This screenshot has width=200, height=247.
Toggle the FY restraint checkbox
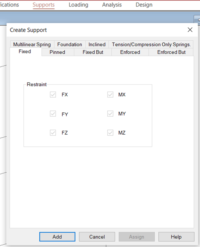(x=53, y=114)
